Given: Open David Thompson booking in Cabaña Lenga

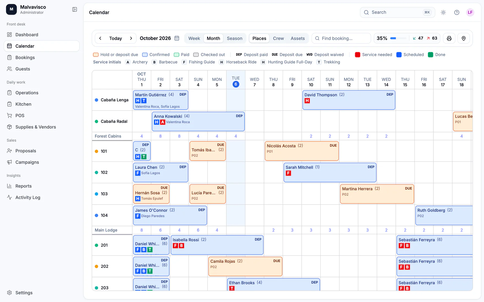Looking at the screenshot, I should point(349,100).
